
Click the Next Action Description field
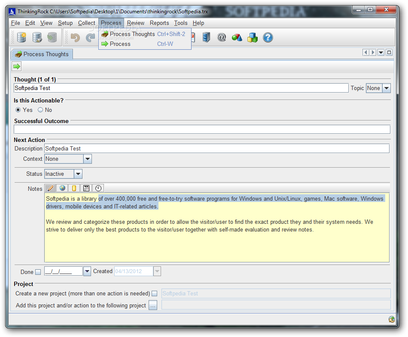coord(217,148)
